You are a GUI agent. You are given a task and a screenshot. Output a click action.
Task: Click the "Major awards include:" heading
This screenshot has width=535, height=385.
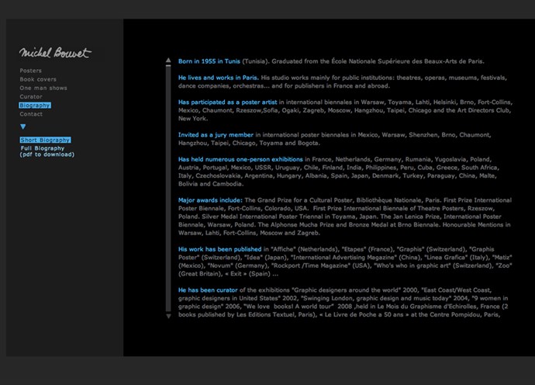tap(210, 200)
